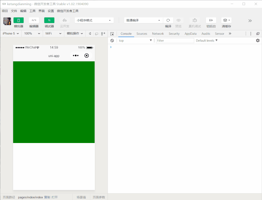This screenshot has height=200, width=262.
Task: Click the user avatar in toolbar
Action: click(x=7, y=21)
